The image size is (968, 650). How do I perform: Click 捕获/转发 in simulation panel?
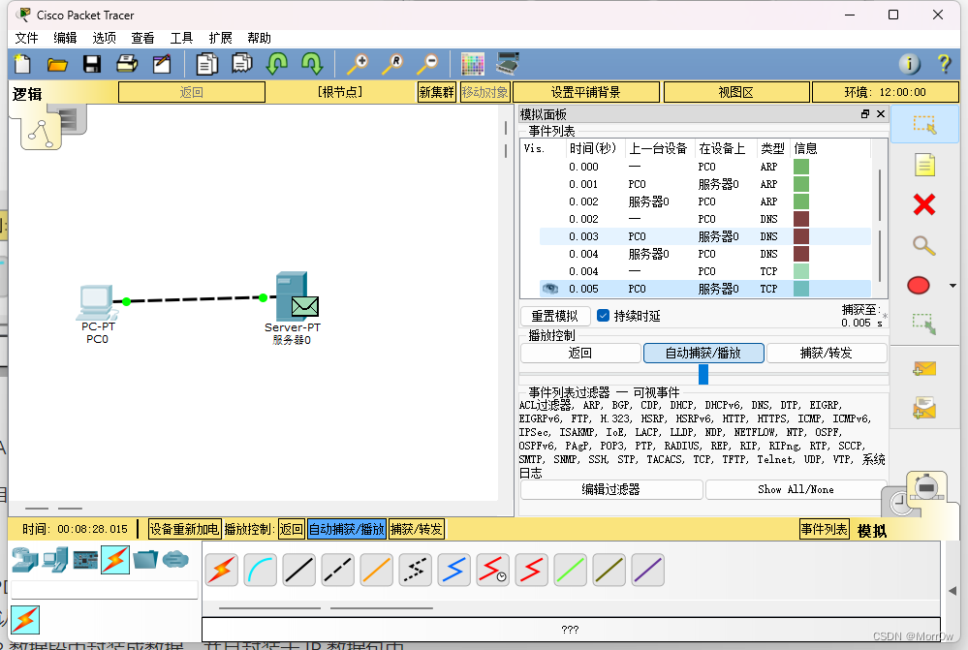[x=826, y=353]
